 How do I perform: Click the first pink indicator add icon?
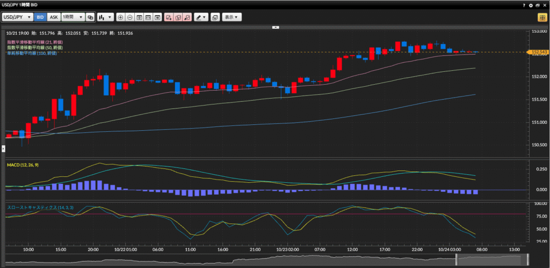point(169,17)
